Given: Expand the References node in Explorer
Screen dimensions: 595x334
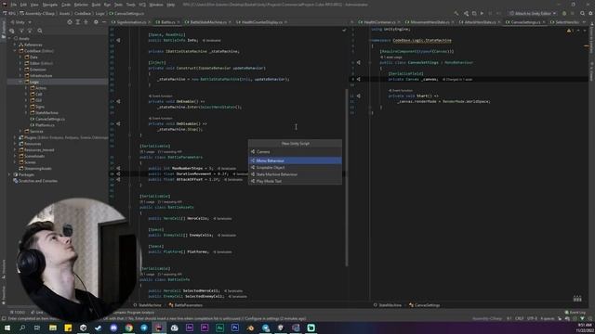Looking at the screenshot, I should coord(15,45).
